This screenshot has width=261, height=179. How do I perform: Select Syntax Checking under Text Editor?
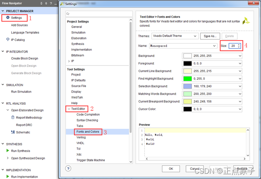pos(87,120)
